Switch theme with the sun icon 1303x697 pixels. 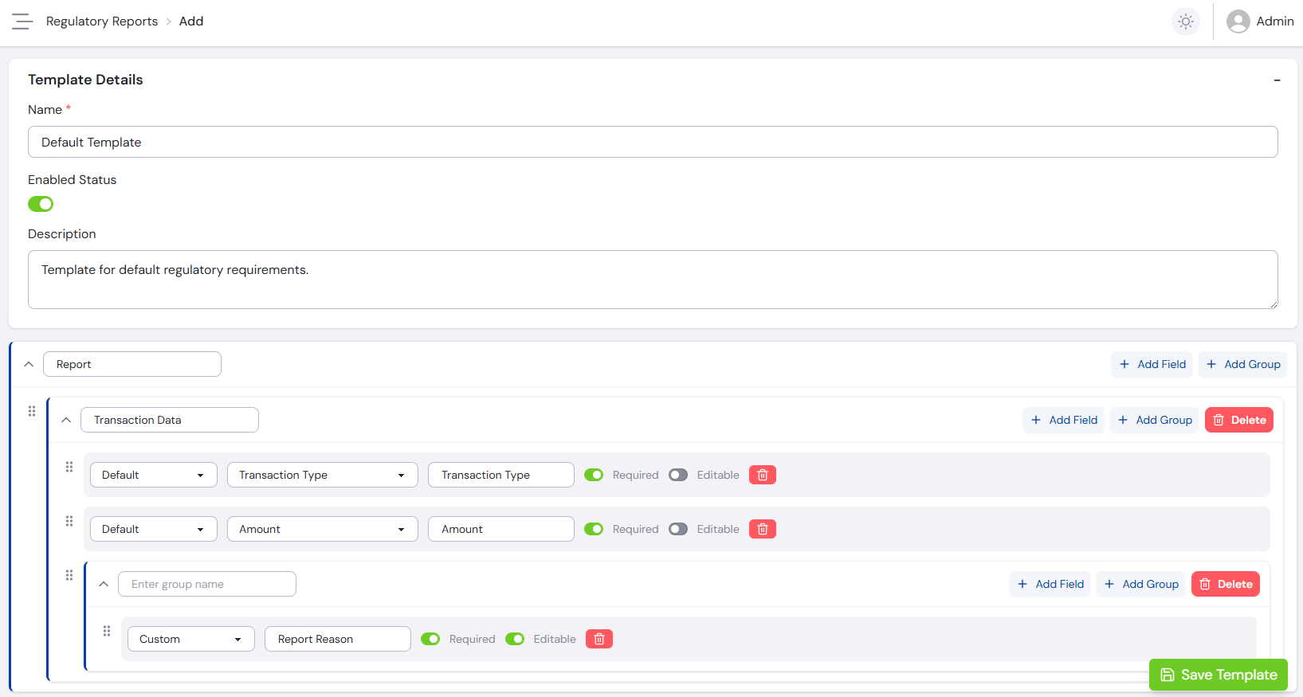(1186, 22)
